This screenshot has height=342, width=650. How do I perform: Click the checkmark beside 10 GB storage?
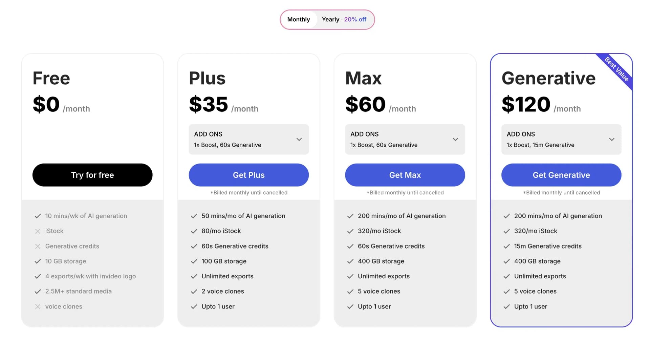pos(37,261)
